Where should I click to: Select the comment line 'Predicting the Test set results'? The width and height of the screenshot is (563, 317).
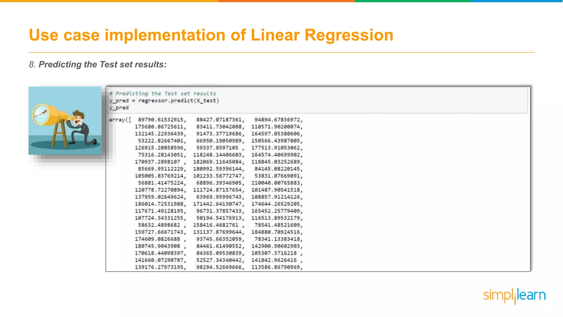coord(162,93)
